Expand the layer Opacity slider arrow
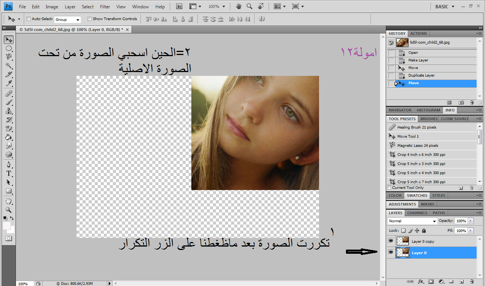The width and height of the screenshot is (485, 286). click(471, 221)
